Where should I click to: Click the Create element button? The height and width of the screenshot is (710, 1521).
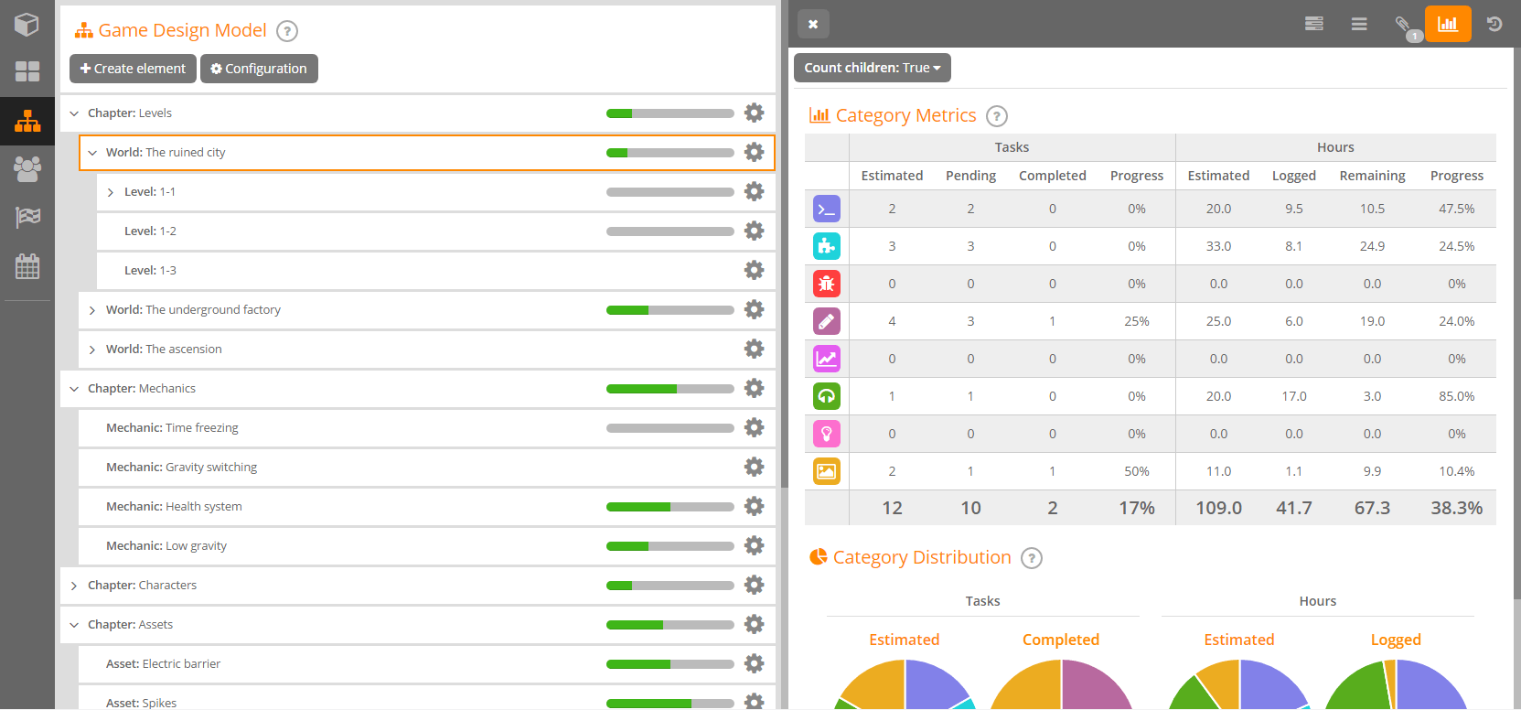133,69
